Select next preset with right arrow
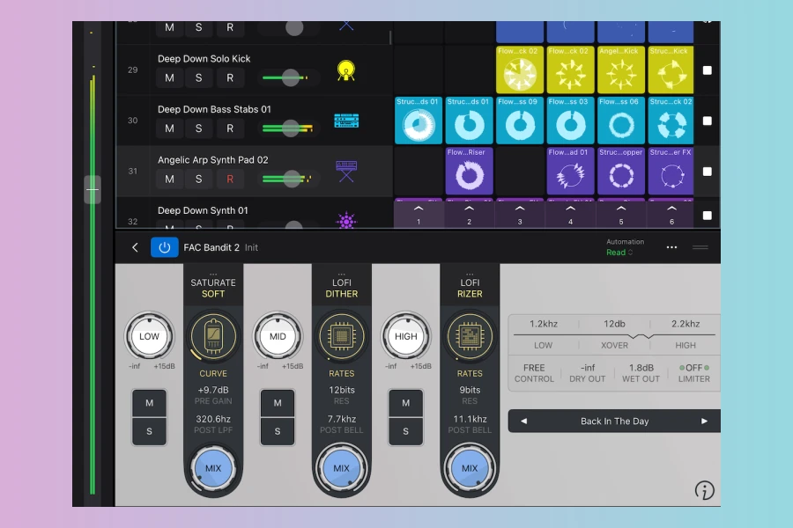The width and height of the screenshot is (793, 528). coord(704,422)
